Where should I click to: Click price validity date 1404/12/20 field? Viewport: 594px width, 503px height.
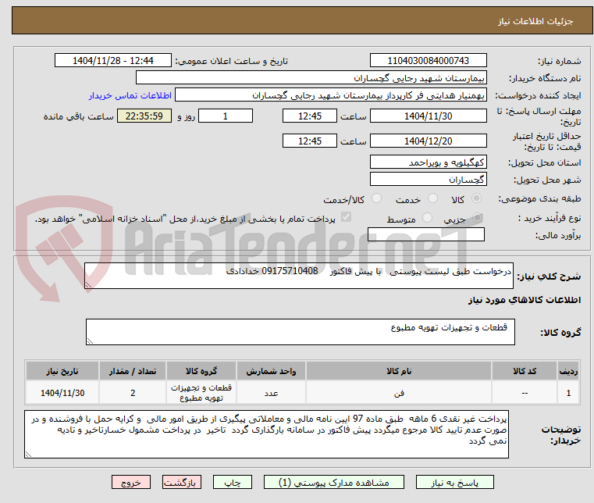(x=428, y=141)
